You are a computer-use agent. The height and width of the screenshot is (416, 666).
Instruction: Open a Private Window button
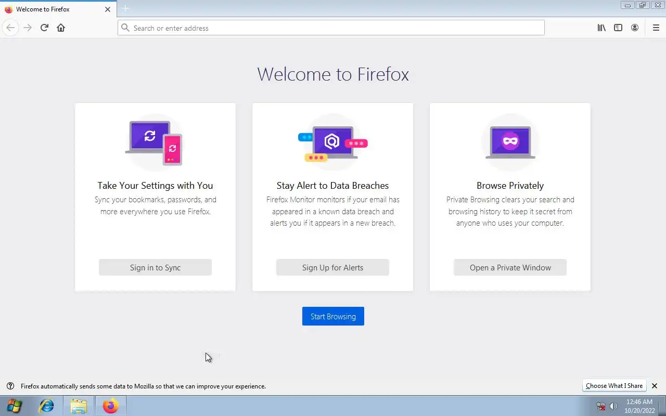point(510,267)
